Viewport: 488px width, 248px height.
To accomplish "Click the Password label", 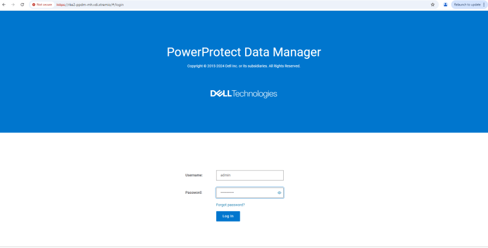I will (x=193, y=193).
